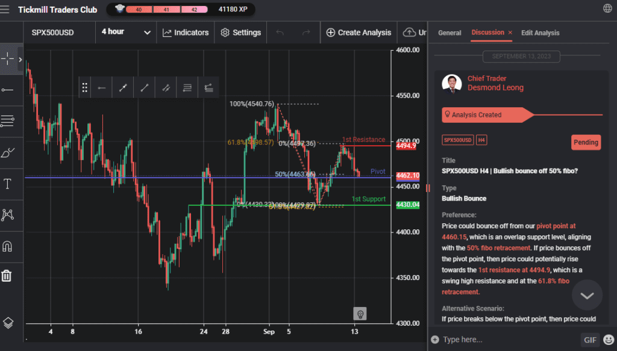The image size is (617, 351).
Task: Click the Analysis Created banner
Action: click(487, 115)
